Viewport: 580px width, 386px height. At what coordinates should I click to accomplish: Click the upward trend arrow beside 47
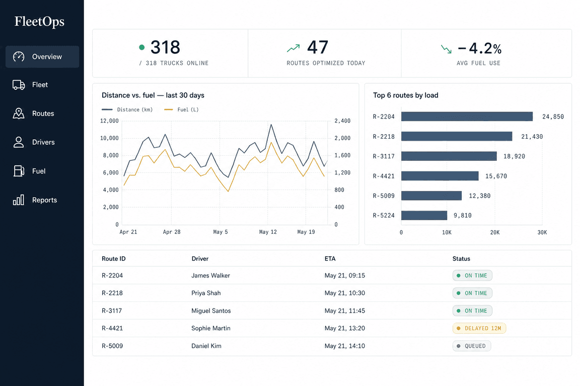294,48
